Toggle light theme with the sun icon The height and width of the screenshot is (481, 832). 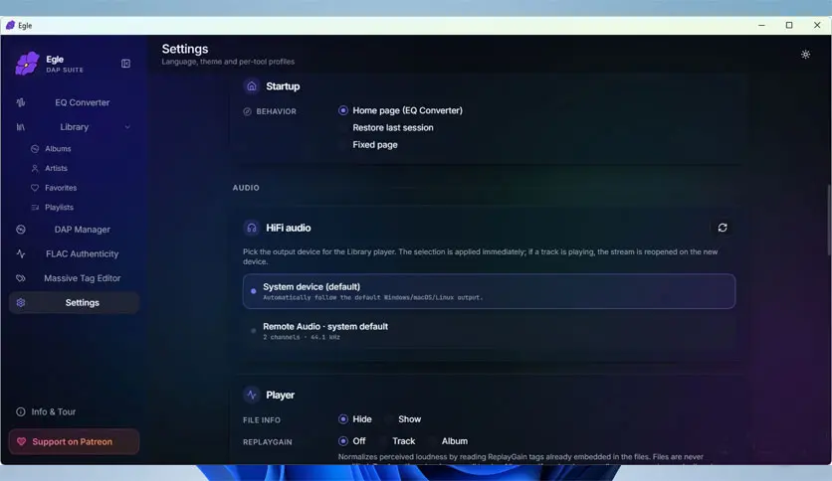(805, 54)
